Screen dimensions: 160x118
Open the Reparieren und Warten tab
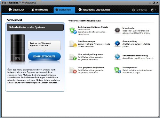94,10
